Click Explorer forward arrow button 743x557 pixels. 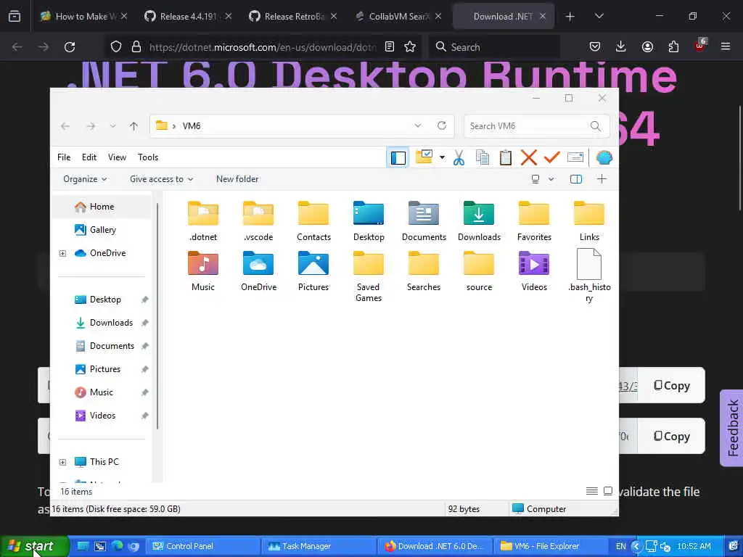(91, 126)
